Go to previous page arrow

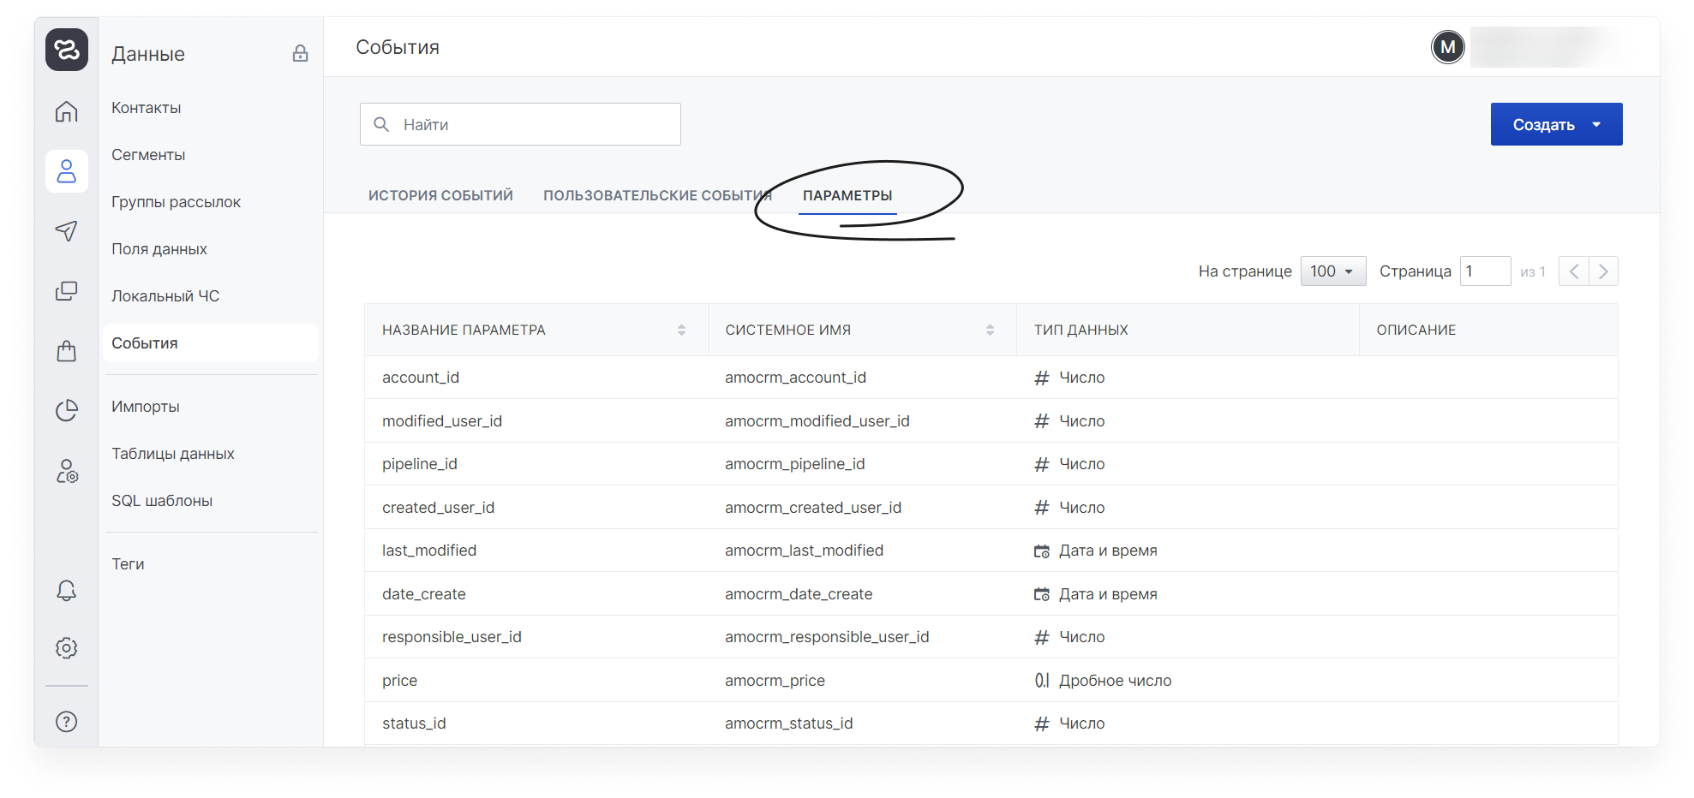[1574, 271]
